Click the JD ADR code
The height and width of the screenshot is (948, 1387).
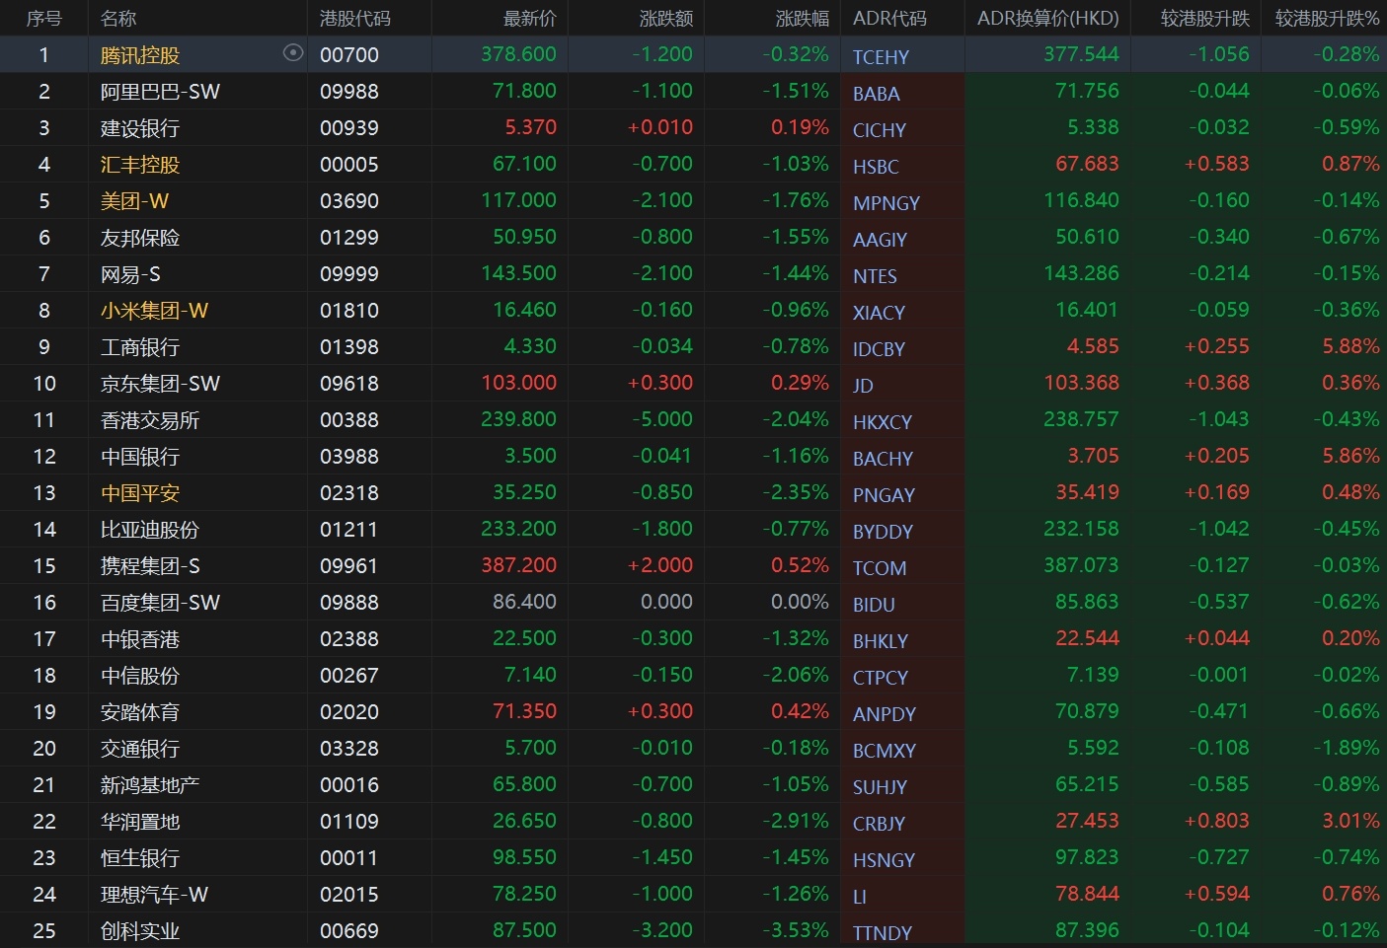(x=863, y=386)
